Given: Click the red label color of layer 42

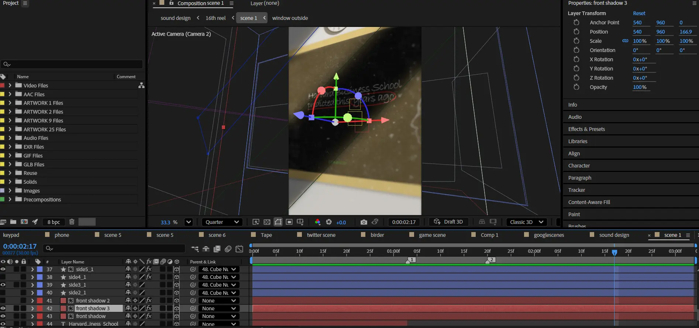Looking at the screenshot, I should coord(40,308).
